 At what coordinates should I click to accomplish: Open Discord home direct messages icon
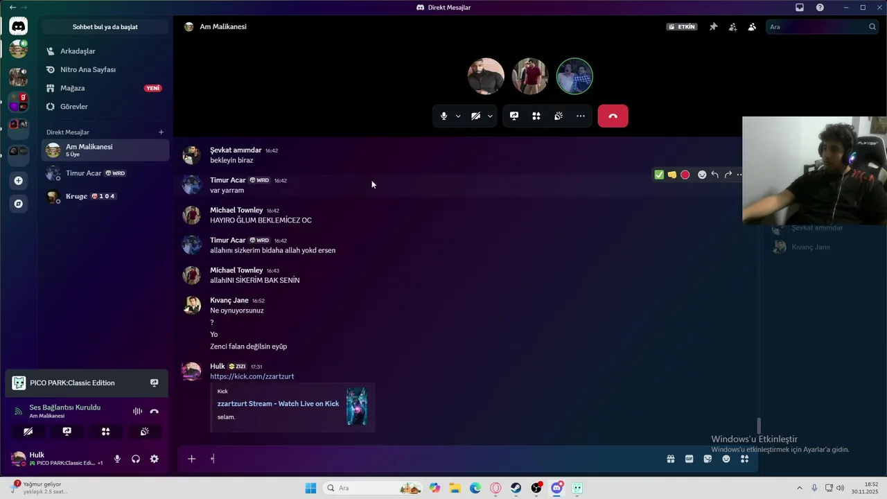click(19, 26)
